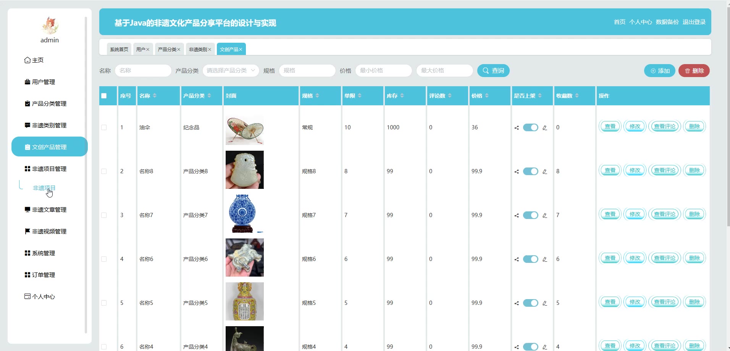Expand 用户管理 in the sidebar

[50, 82]
